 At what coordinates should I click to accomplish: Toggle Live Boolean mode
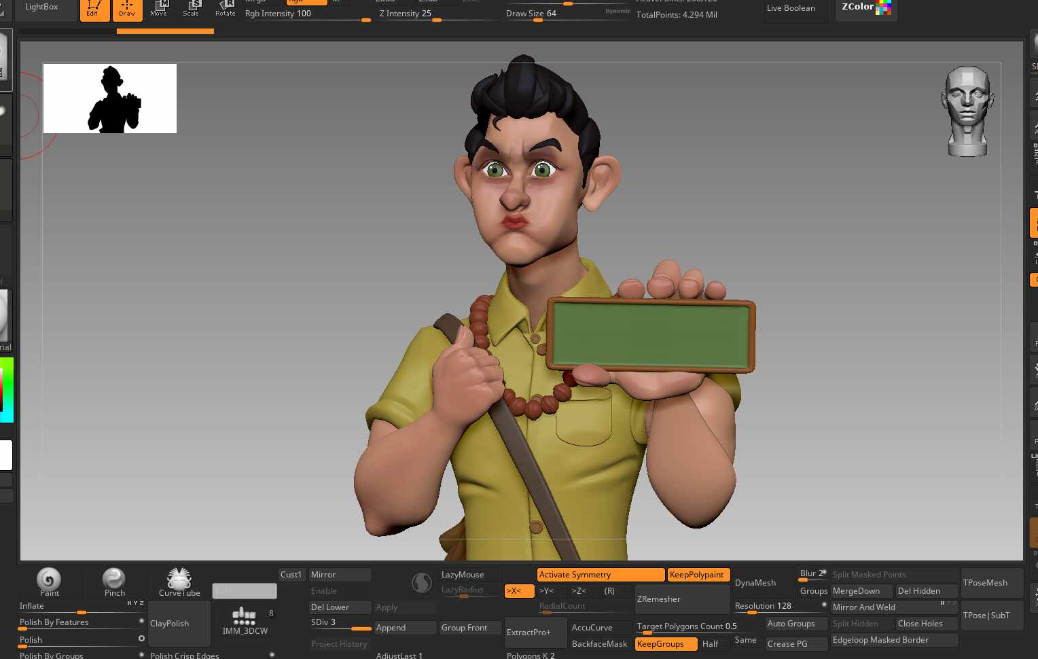(x=795, y=9)
